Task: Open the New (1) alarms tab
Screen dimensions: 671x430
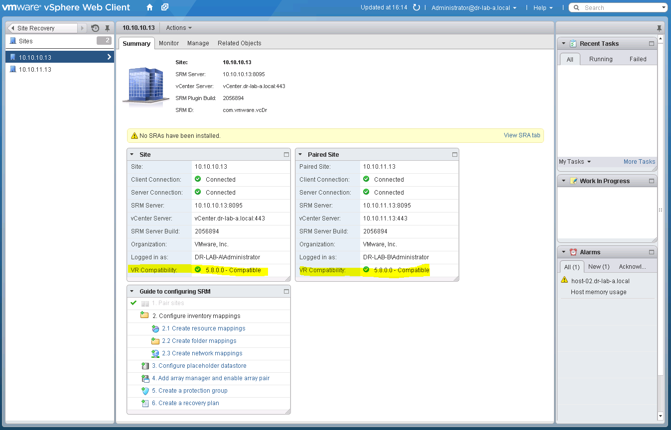Action: click(x=598, y=267)
